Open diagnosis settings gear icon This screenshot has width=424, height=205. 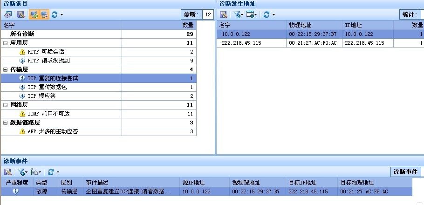tap(8, 14)
